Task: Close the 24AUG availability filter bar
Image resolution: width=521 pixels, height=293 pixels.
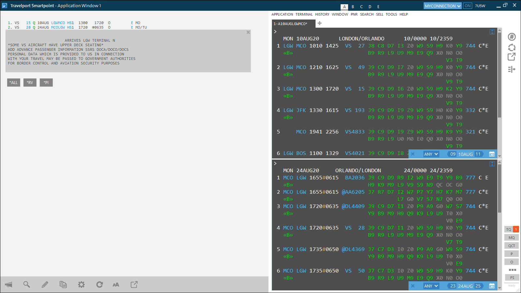Action: click(x=413, y=286)
